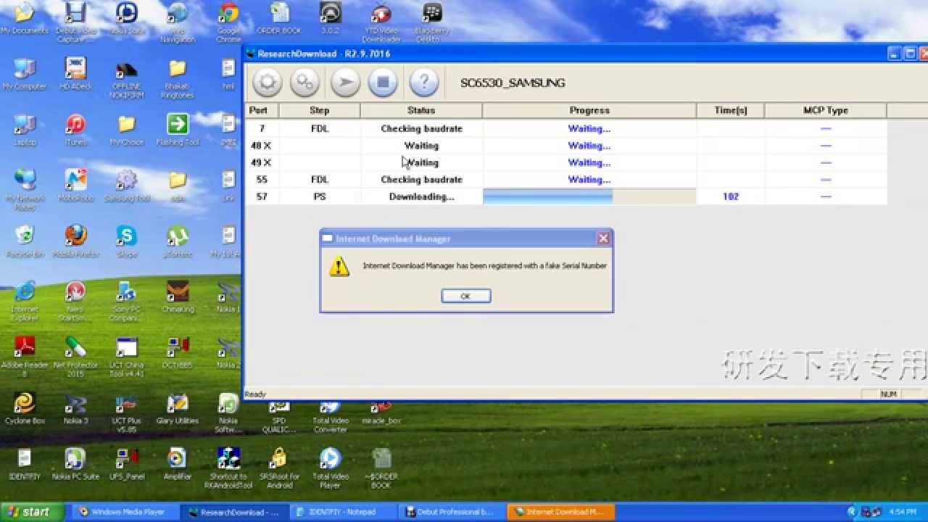This screenshot has width=928, height=522.
Task: Click the Status column header
Action: pos(421,110)
